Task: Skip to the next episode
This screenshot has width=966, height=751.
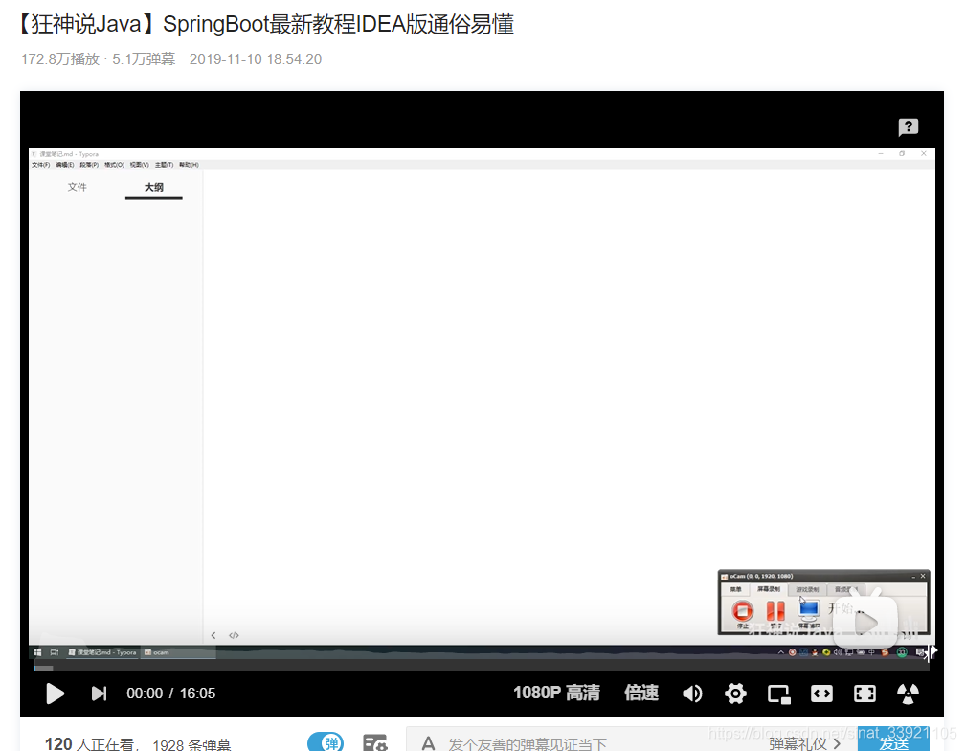Action: point(100,694)
